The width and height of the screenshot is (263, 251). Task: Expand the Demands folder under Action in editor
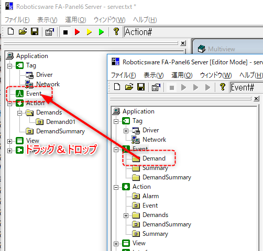pyautogui.click(x=126, y=215)
